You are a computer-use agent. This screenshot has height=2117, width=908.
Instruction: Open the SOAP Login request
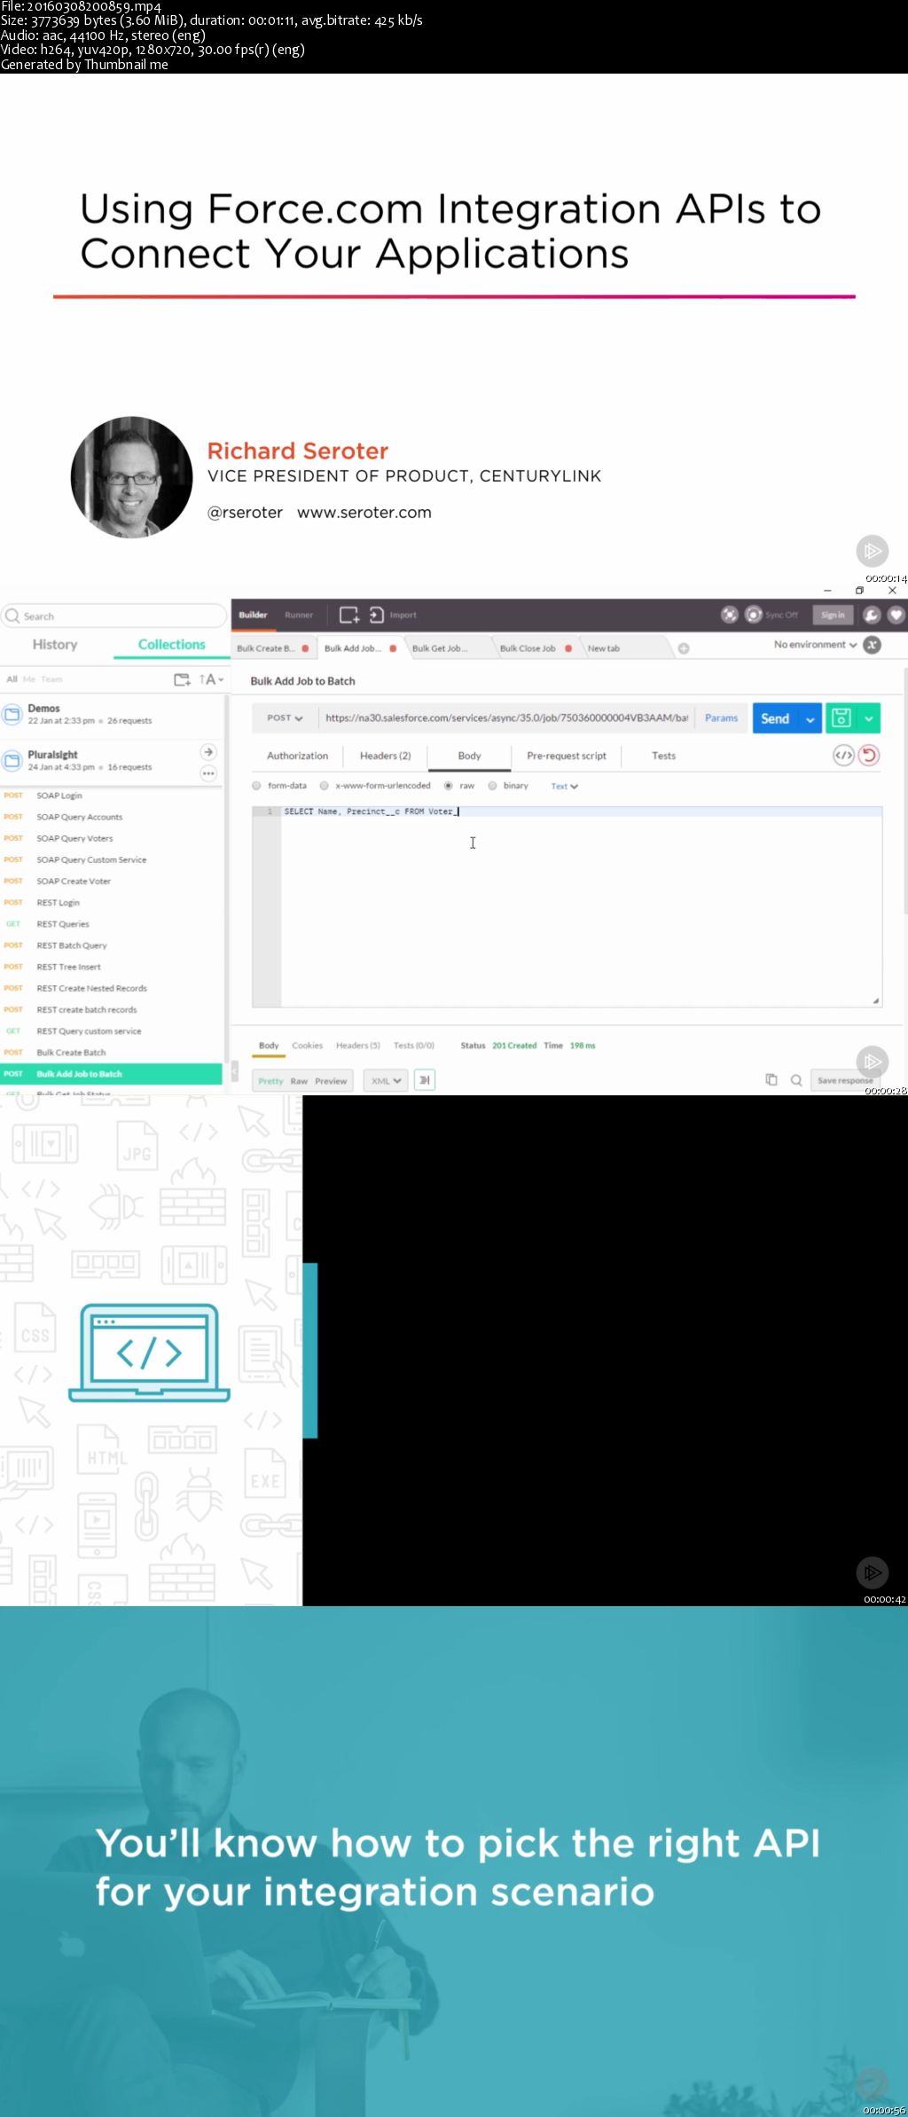[x=59, y=796]
